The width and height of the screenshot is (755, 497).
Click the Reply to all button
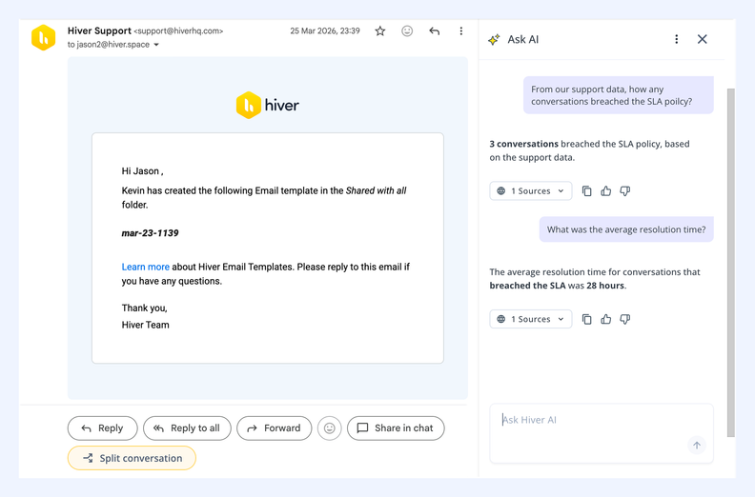187,428
